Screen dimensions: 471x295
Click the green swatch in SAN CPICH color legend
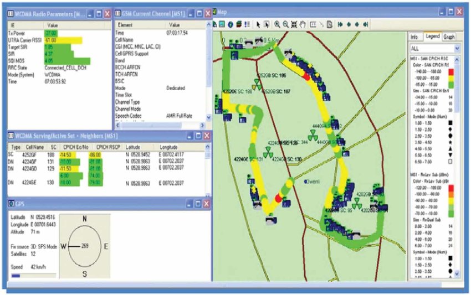click(450, 85)
